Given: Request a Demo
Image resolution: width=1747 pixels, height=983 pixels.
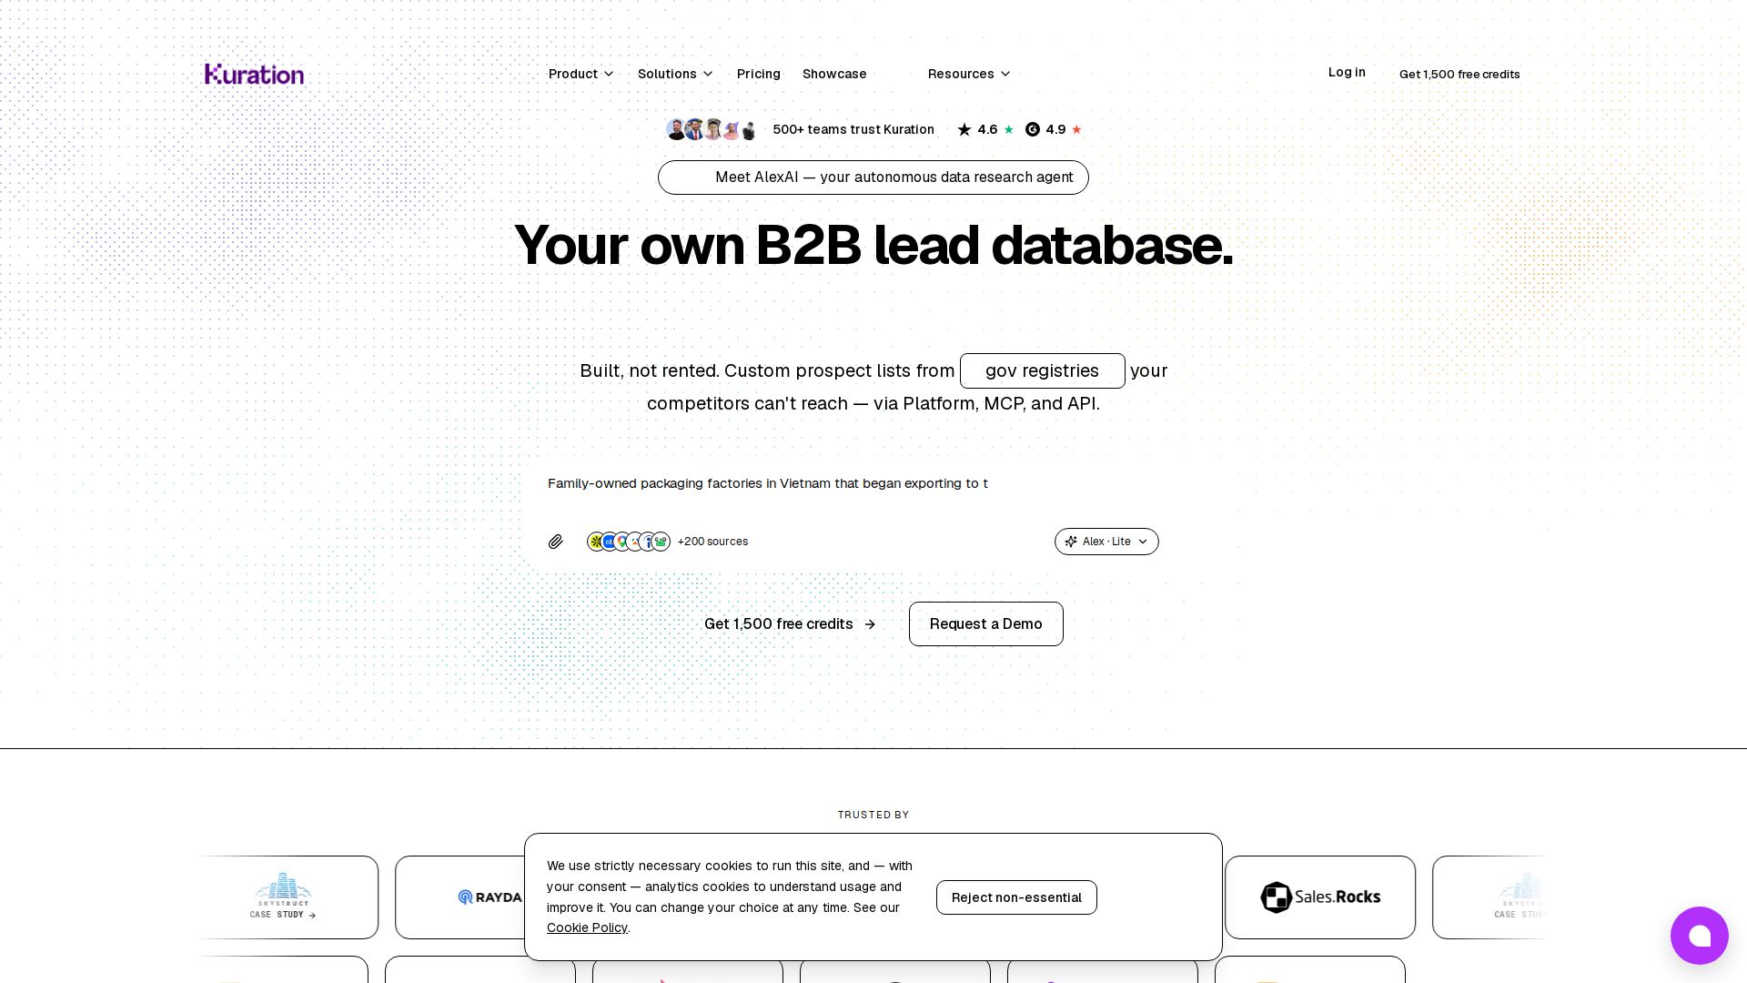Looking at the screenshot, I should 986,624.
